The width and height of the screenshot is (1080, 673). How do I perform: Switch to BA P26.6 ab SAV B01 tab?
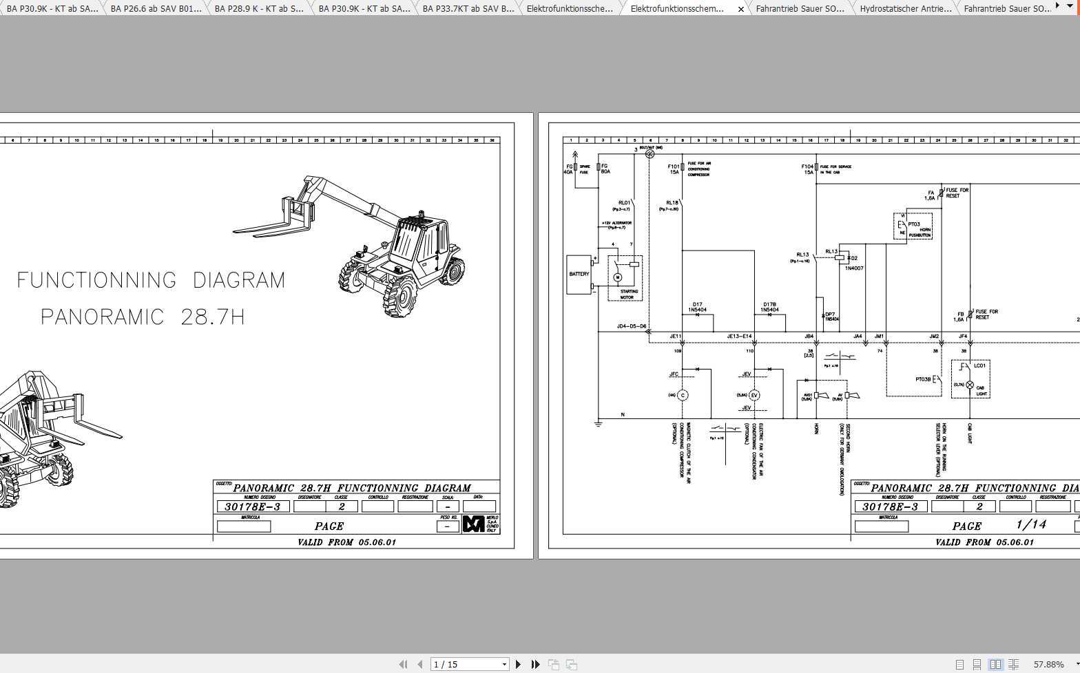pyautogui.click(x=156, y=8)
